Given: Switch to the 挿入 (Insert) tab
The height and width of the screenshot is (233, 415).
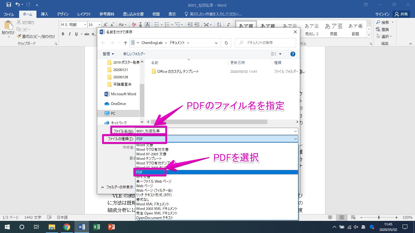Looking at the screenshot, I should coord(45,14).
